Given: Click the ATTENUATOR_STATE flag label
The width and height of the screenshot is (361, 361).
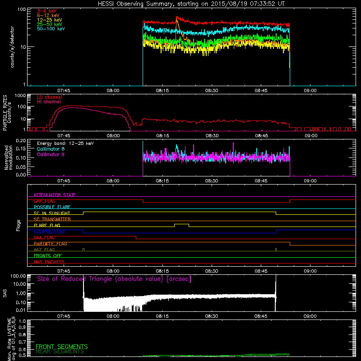Looking at the screenshot, I should 55,195.
